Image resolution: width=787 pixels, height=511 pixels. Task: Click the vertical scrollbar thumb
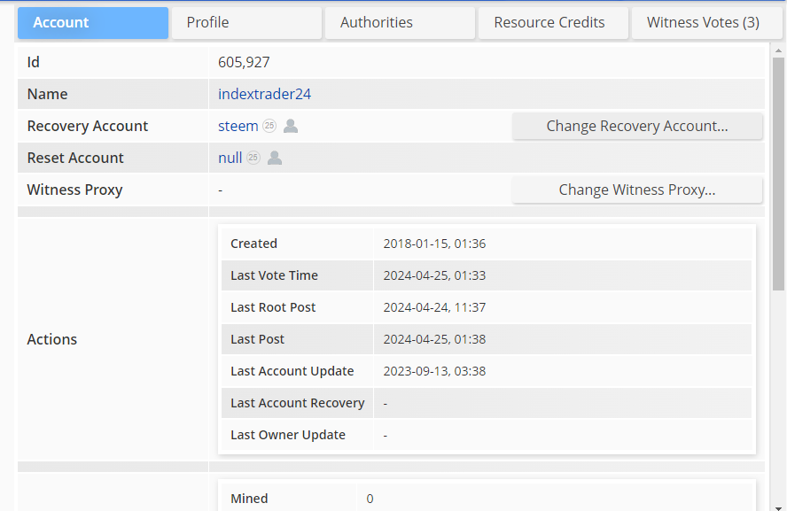778,174
